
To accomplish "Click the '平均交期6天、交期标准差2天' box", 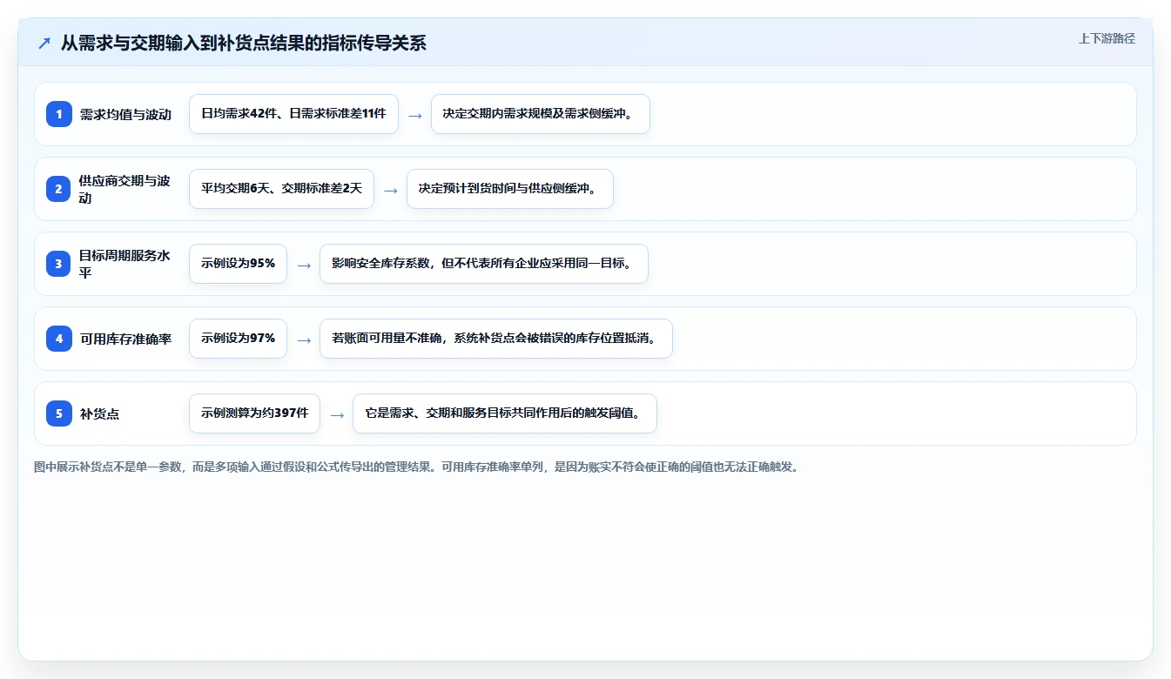I will point(281,189).
